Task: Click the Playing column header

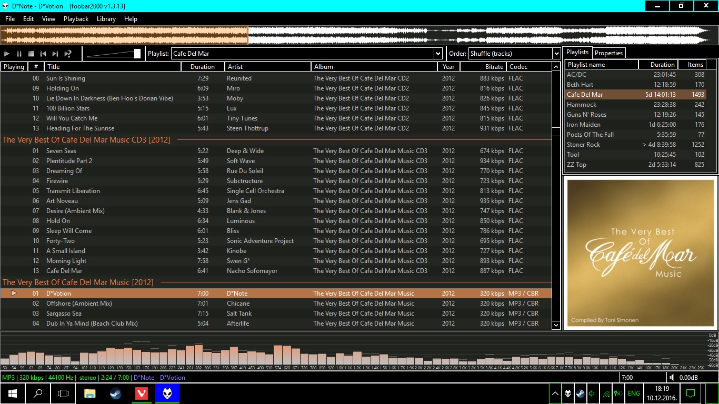Action: [14, 67]
